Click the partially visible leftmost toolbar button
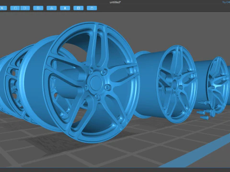Viewport: 230px width, 172px height. [3, 8]
